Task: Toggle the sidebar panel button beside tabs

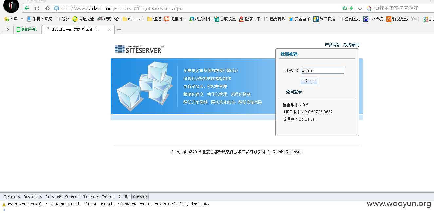Action: coord(7,29)
